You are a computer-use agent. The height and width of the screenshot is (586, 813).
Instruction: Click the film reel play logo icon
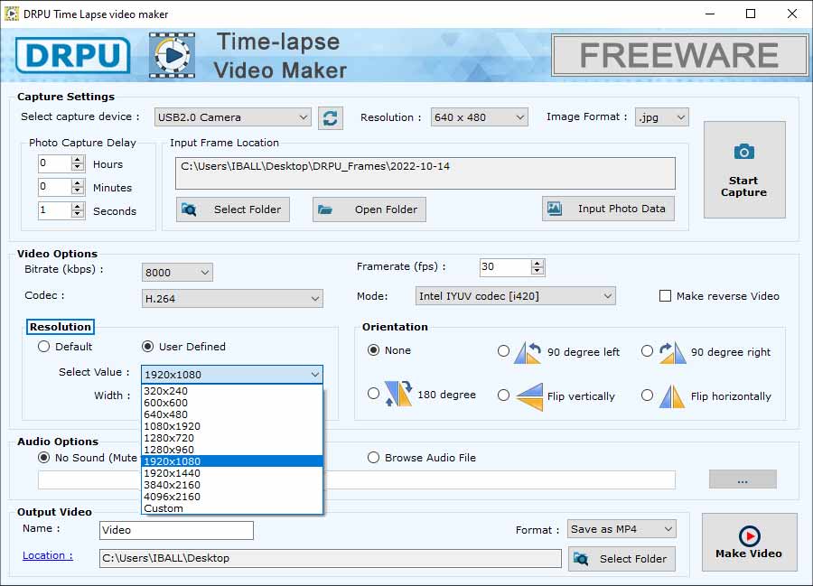(x=172, y=55)
